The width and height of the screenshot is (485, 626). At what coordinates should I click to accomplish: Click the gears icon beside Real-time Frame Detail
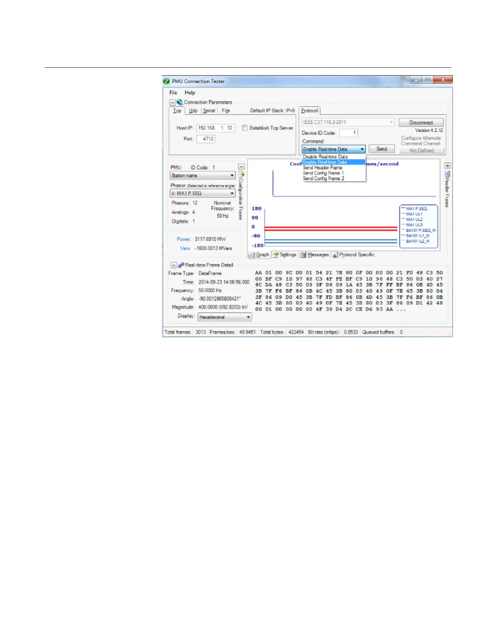click(x=181, y=265)
